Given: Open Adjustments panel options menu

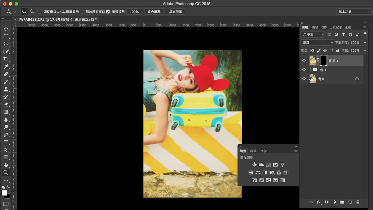Looking at the screenshot, I should [296, 151].
